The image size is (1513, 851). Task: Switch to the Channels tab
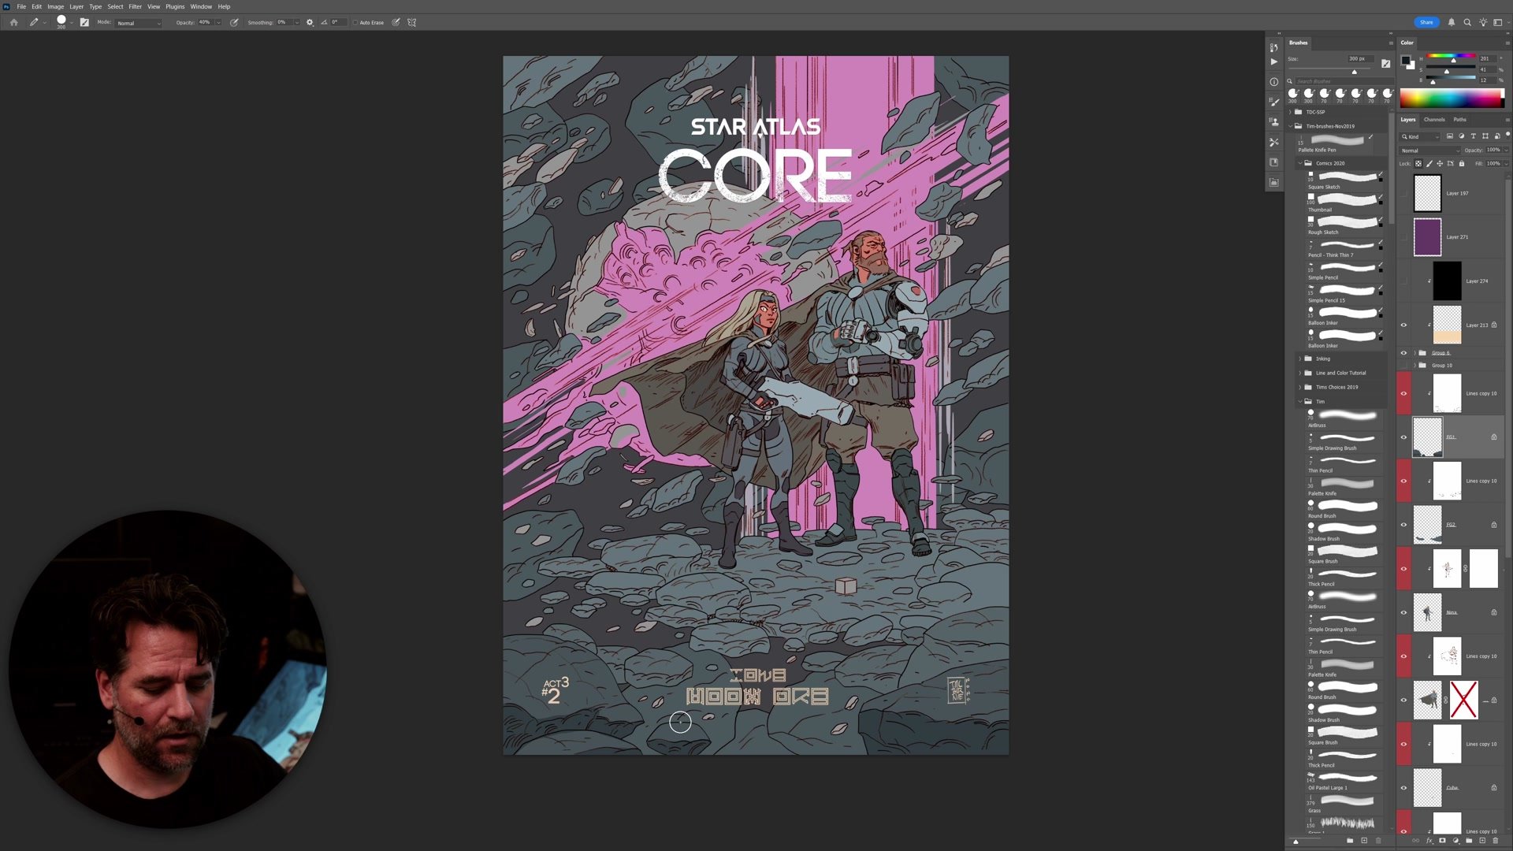pos(1434,120)
